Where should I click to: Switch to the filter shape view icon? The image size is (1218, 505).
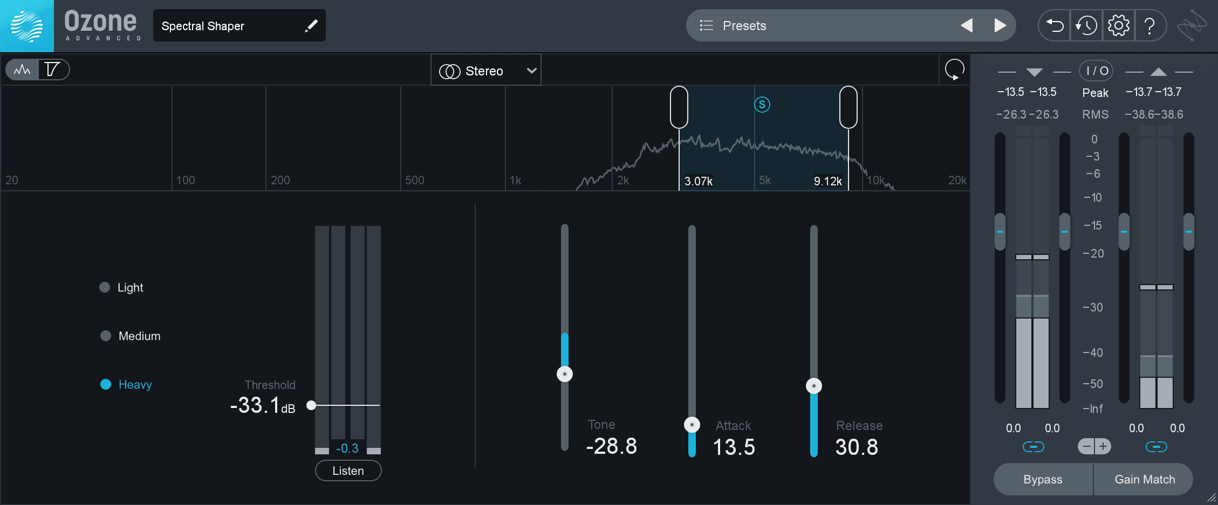52,70
